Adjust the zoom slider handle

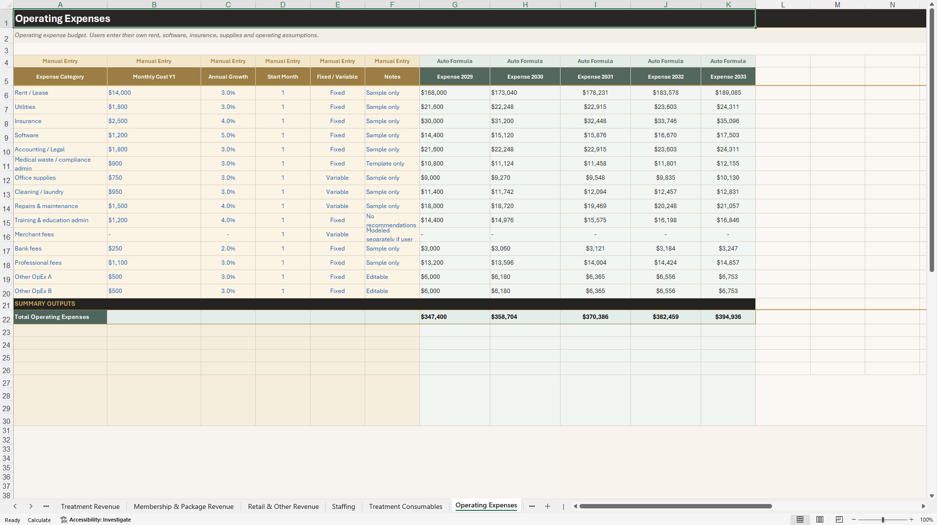(883, 520)
